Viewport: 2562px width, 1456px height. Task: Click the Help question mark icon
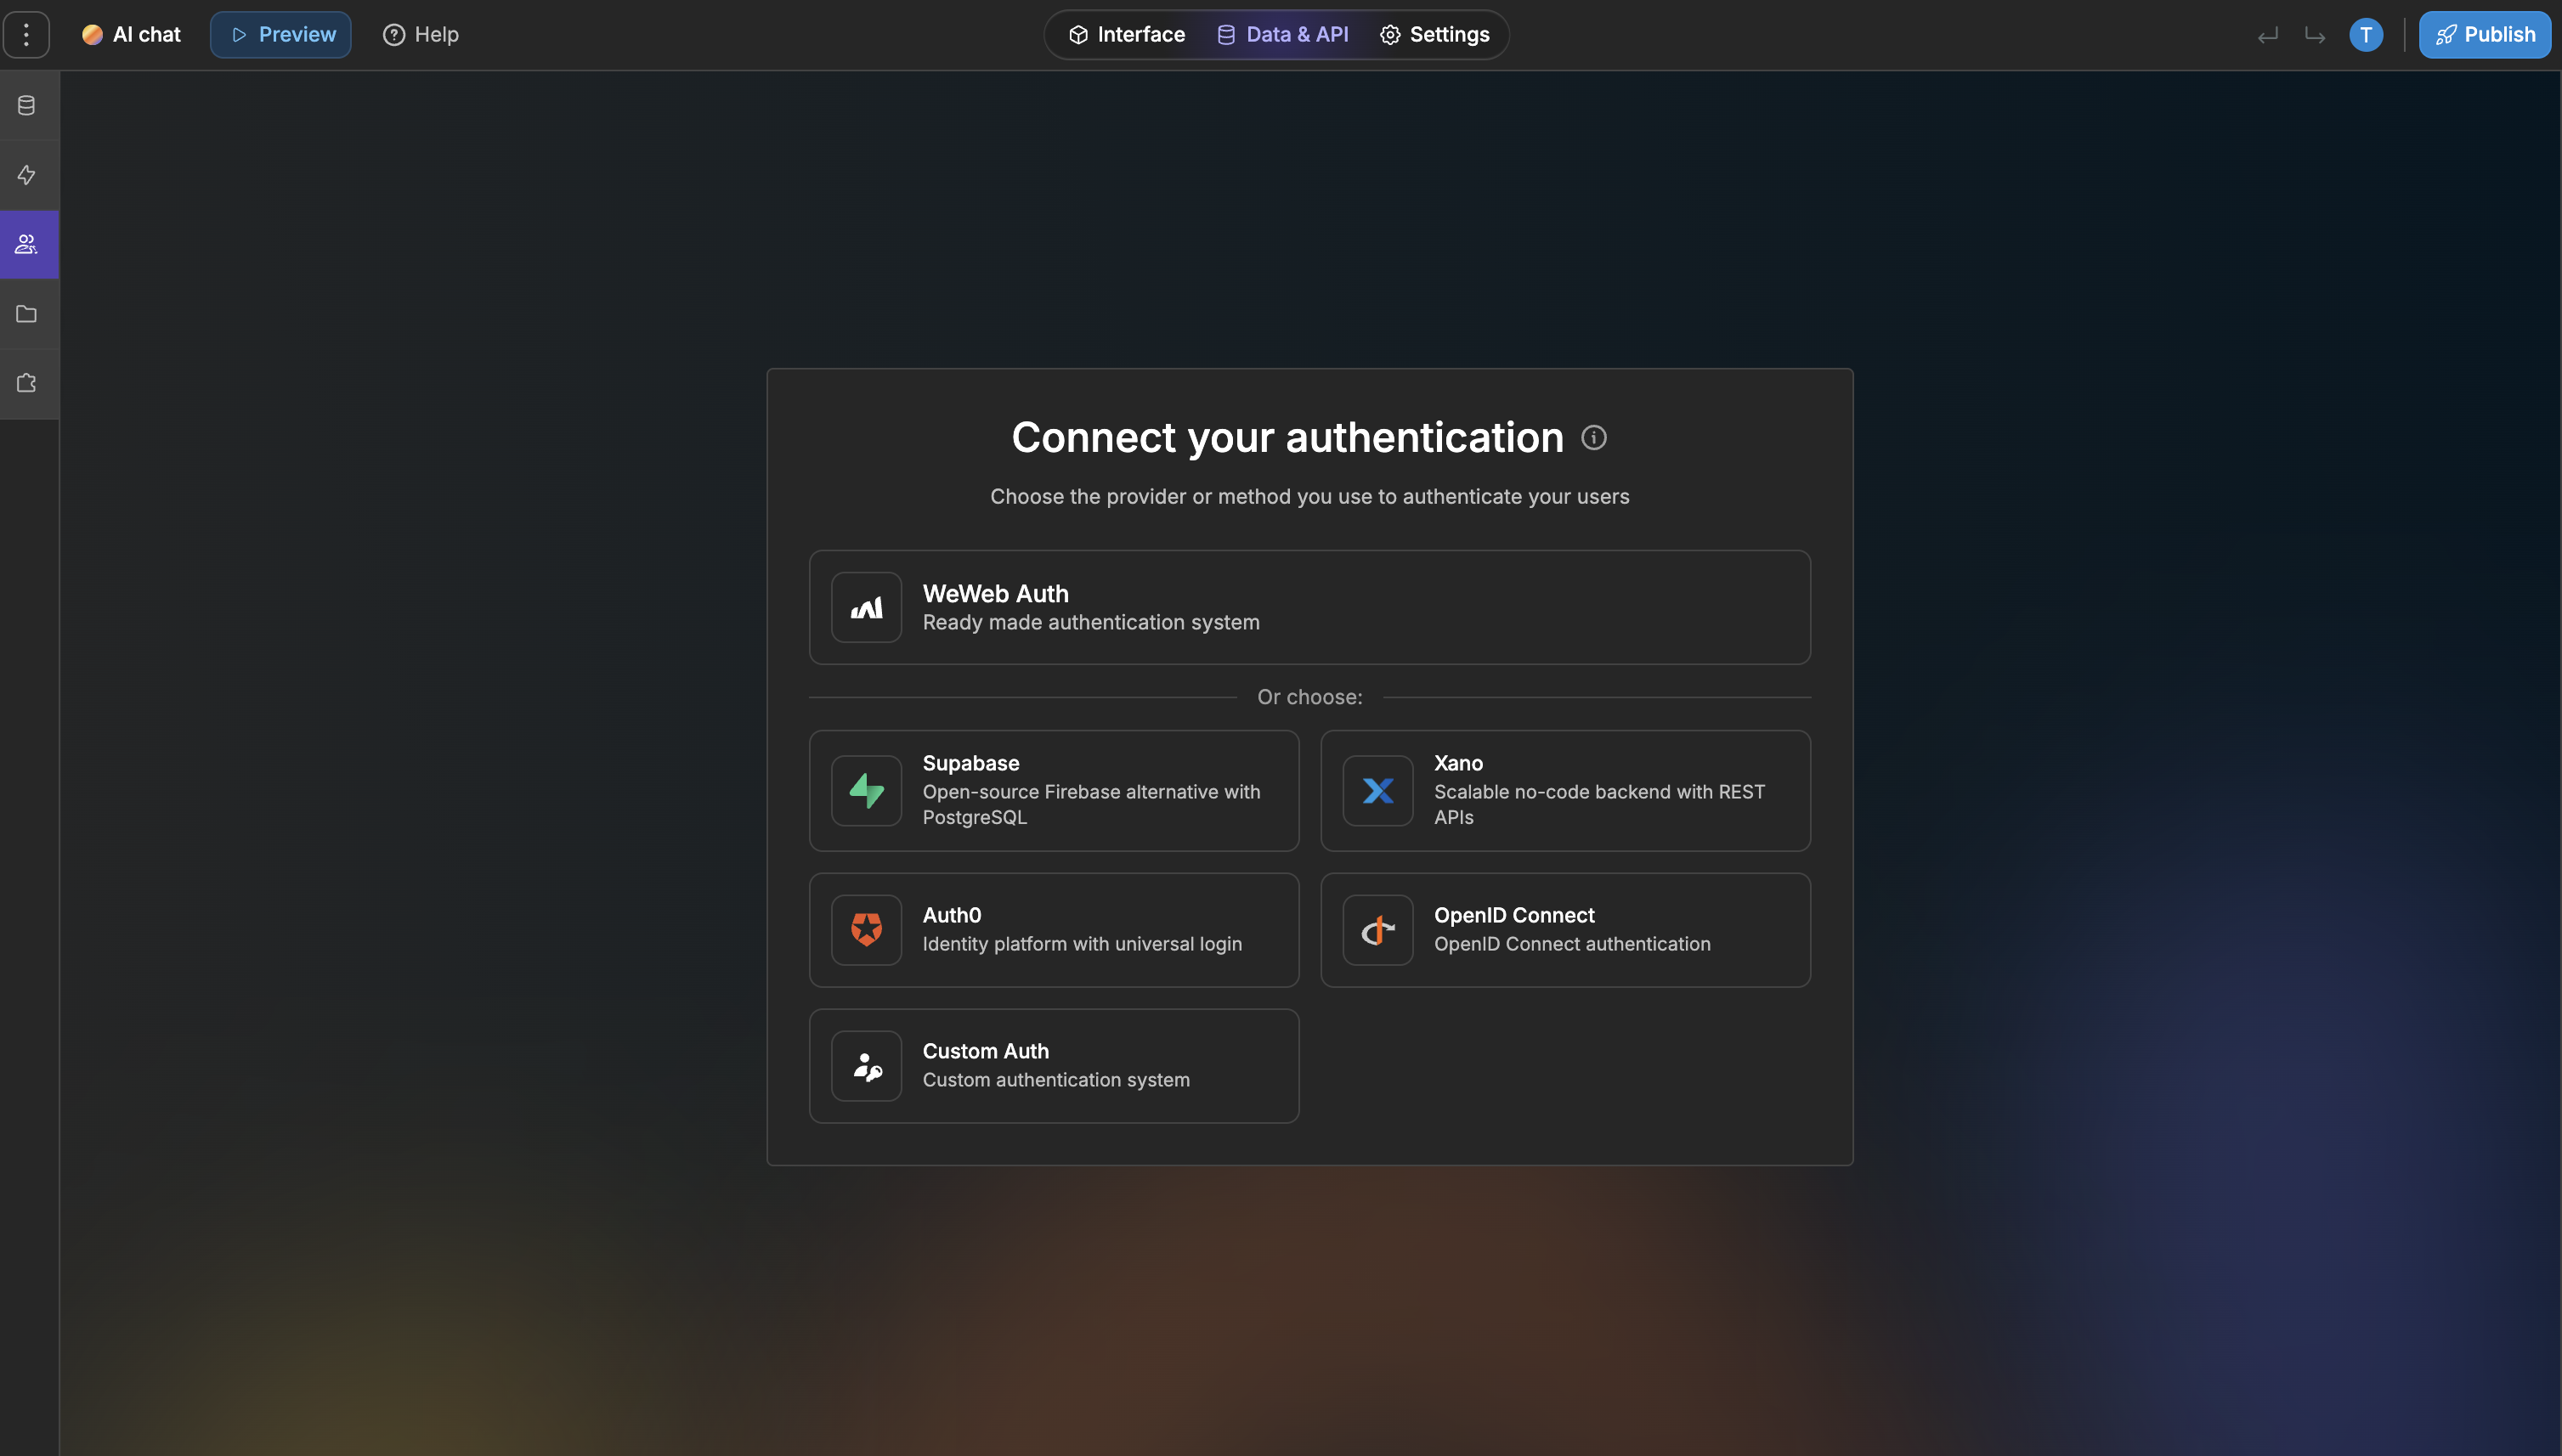[394, 35]
